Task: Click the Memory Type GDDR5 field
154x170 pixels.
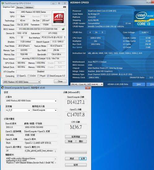Action: point(24,50)
